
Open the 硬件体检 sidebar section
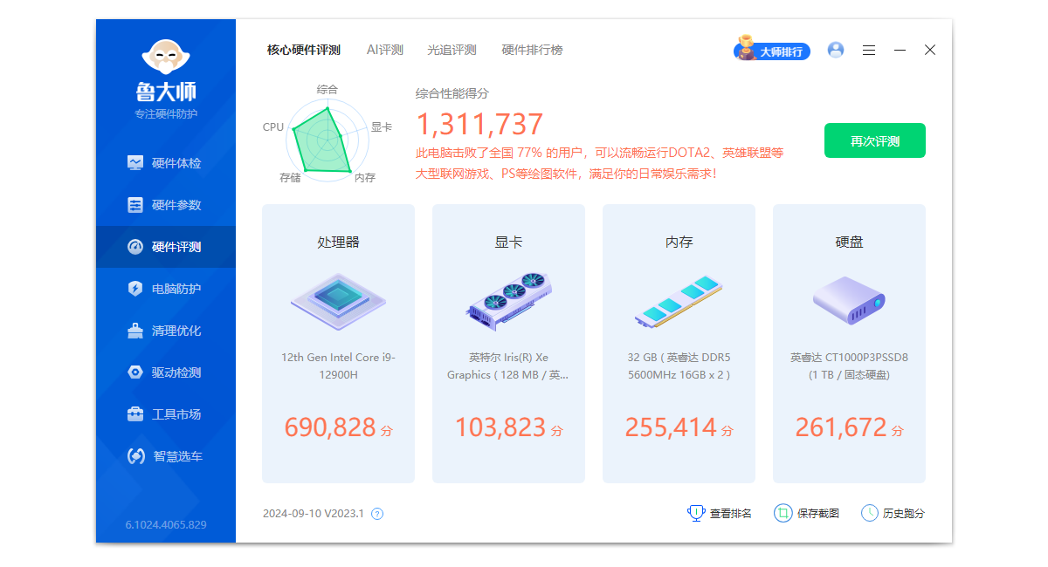pyautogui.click(x=165, y=163)
